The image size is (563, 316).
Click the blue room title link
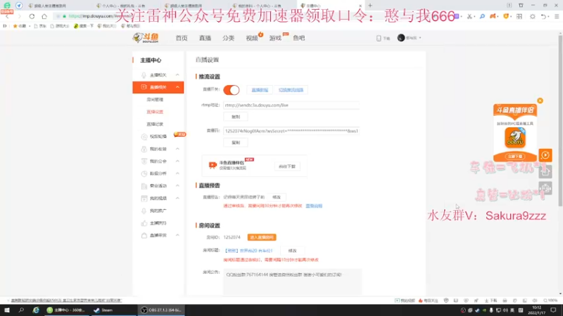pyautogui.click(x=248, y=251)
